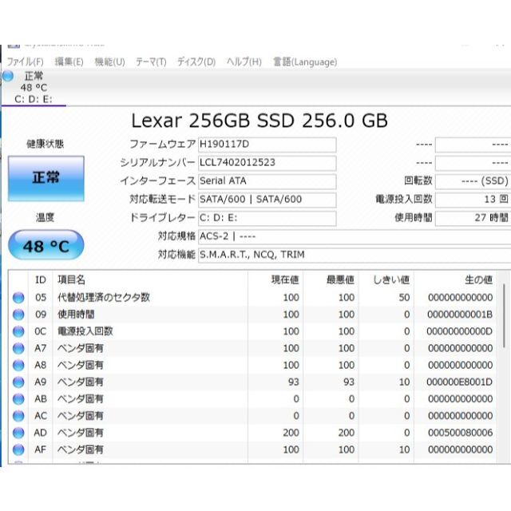The image size is (511, 511).
Task: Select ベンダ固有 in row A7
Action: click(x=80, y=348)
